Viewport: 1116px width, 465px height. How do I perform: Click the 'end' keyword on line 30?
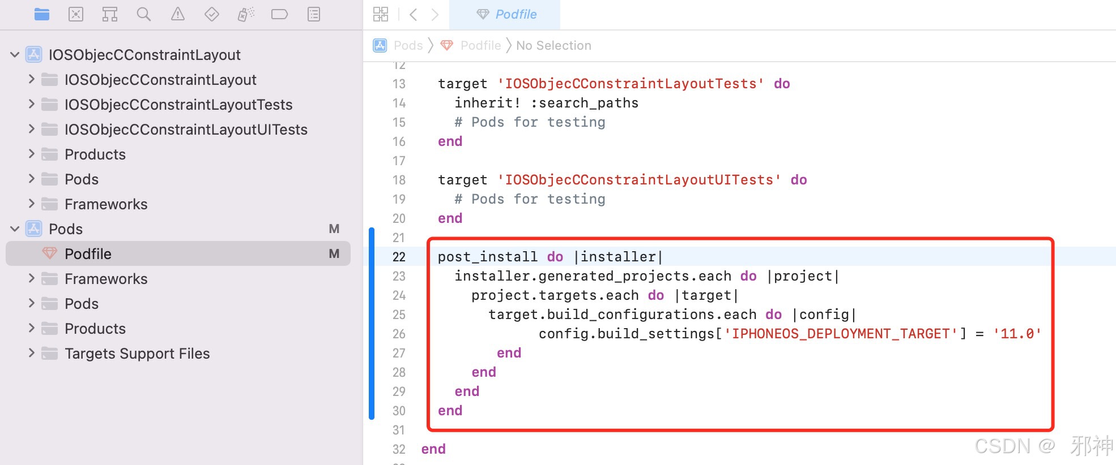[x=450, y=411]
